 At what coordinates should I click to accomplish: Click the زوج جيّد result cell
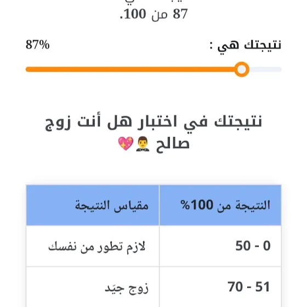[x=93, y=287]
